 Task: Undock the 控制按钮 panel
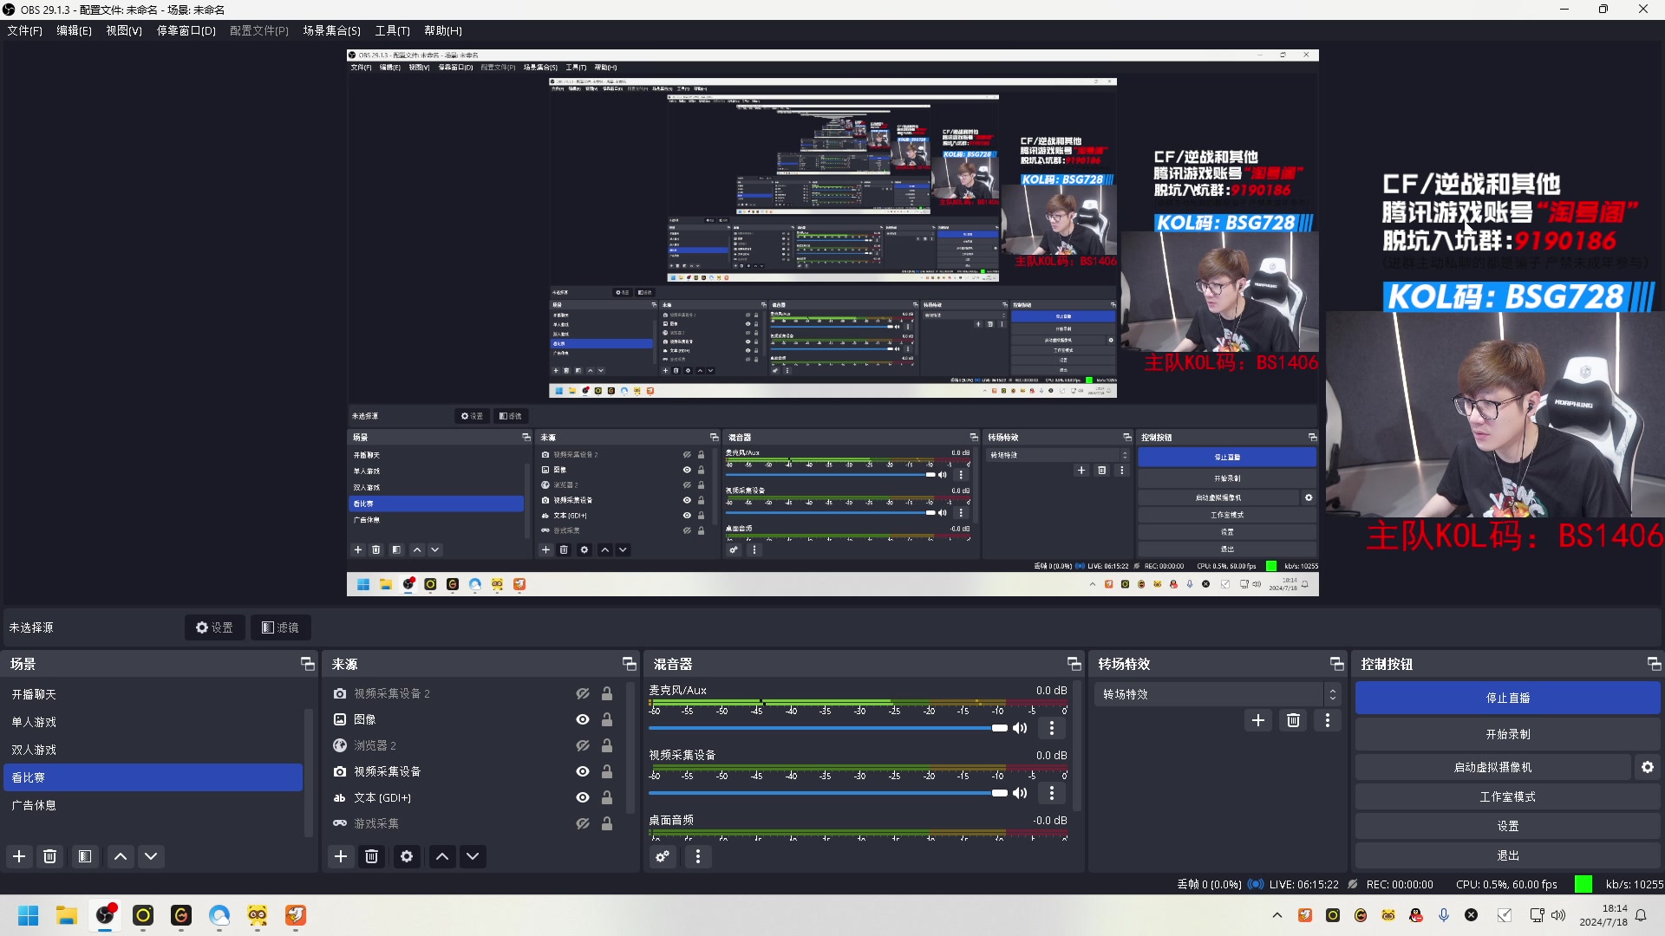click(x=1655, y=664)
